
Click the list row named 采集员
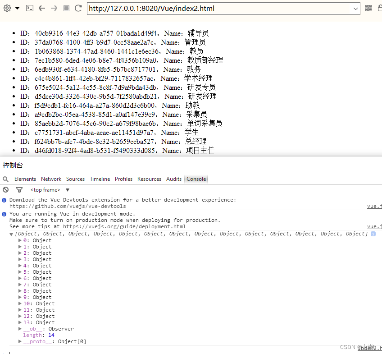click(114, 115)
